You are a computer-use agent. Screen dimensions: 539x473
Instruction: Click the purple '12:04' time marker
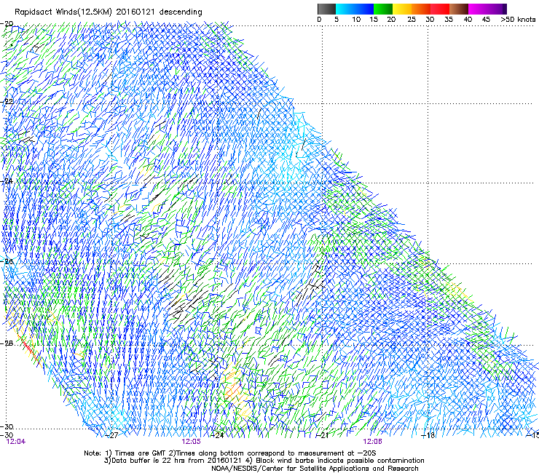(x=16, y=442)
